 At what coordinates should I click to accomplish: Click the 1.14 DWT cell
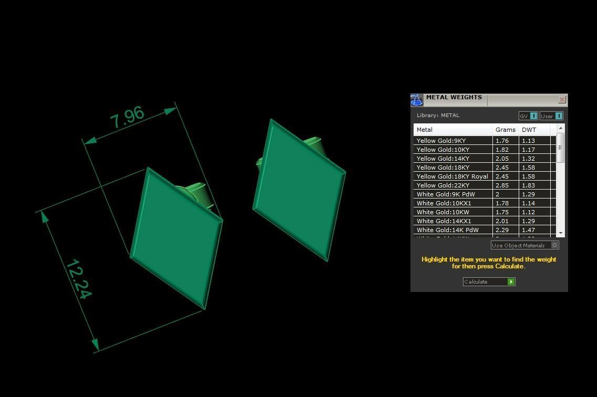pos(534,203)
